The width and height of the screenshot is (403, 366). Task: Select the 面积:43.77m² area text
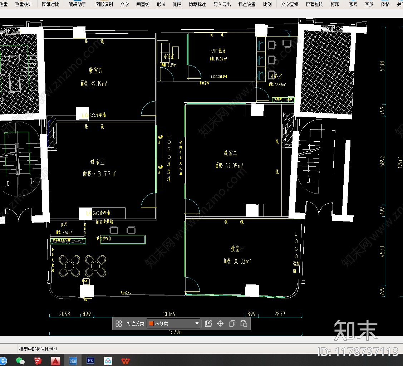point(99,174)
